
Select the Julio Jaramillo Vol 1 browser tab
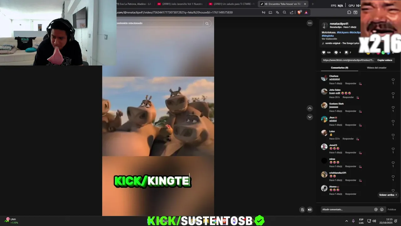click(180, 4)
